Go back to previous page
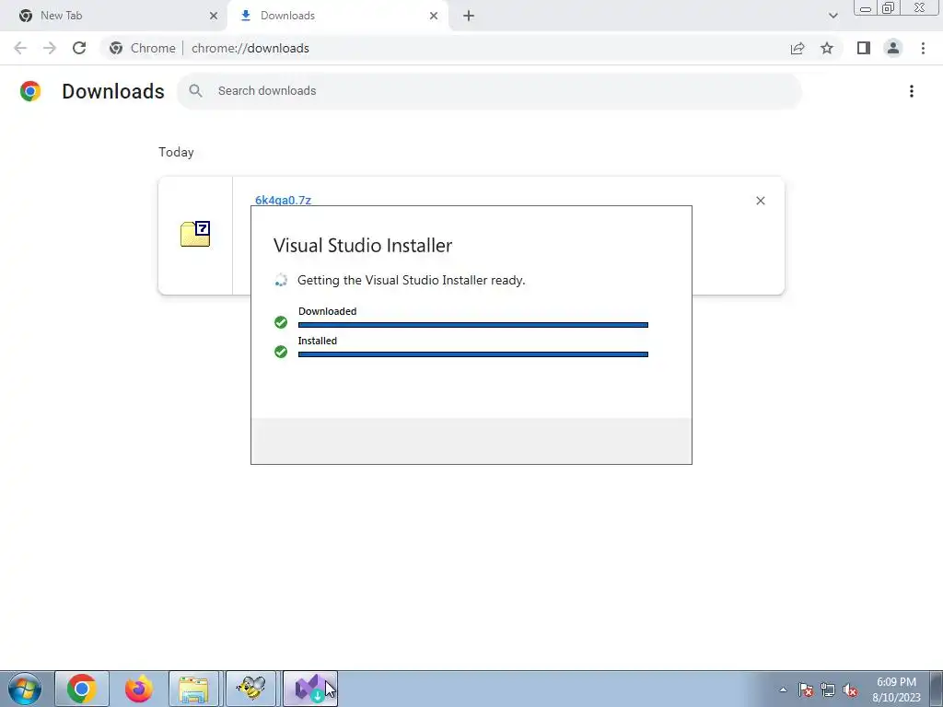The width and height of the screenshot is (943, 707). (x=20, y=48)
